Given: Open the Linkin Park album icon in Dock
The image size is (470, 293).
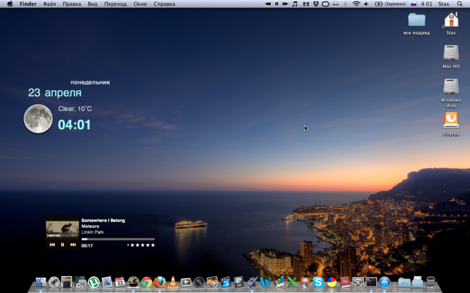Looking at the screenshot, I should click(133, 282).
